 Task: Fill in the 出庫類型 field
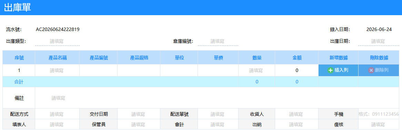(x=57, y=41)
